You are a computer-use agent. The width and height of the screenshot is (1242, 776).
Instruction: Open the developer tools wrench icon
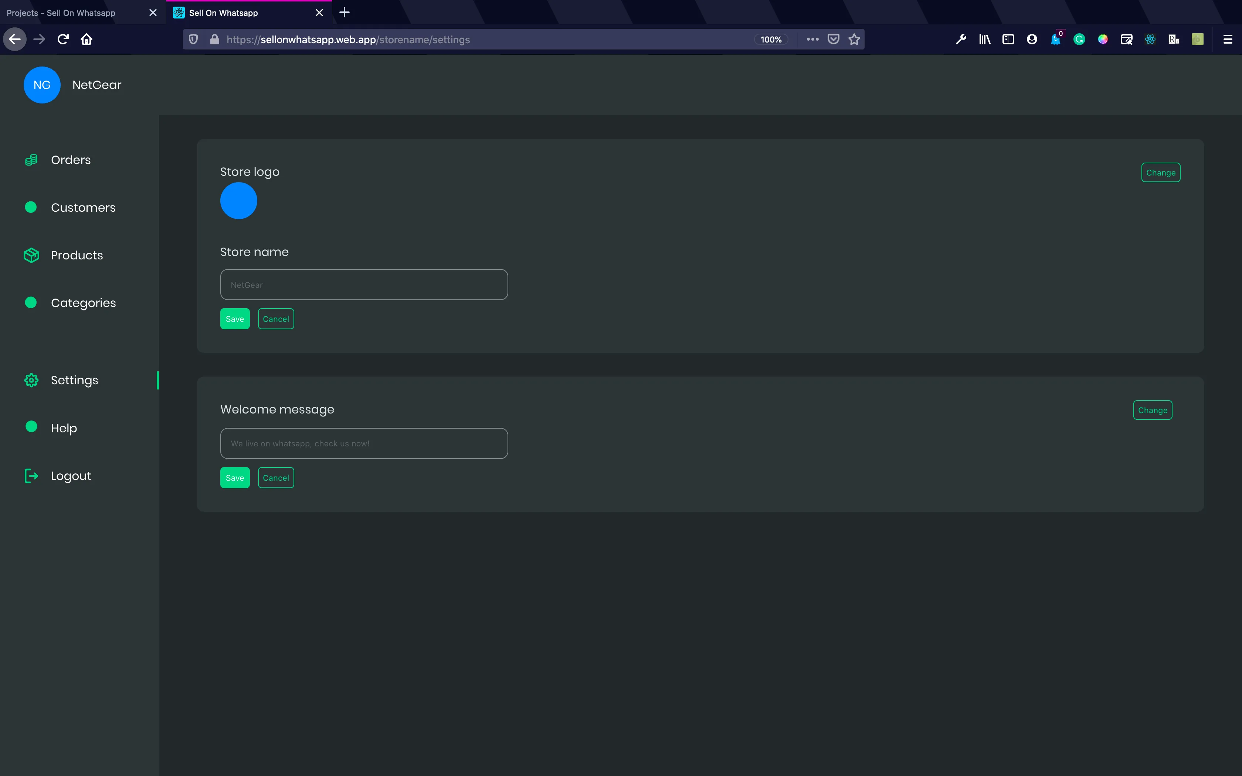pyautogui.click(x=961, y=40)
